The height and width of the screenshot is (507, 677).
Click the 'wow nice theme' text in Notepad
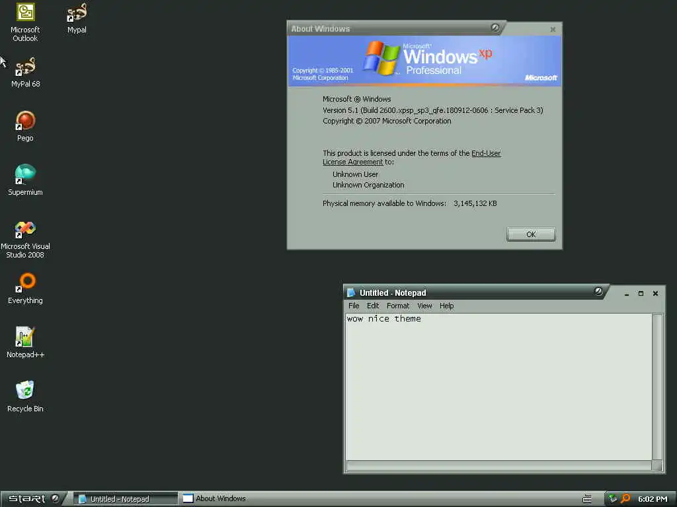pyautogui.click(x=384, y=319)
